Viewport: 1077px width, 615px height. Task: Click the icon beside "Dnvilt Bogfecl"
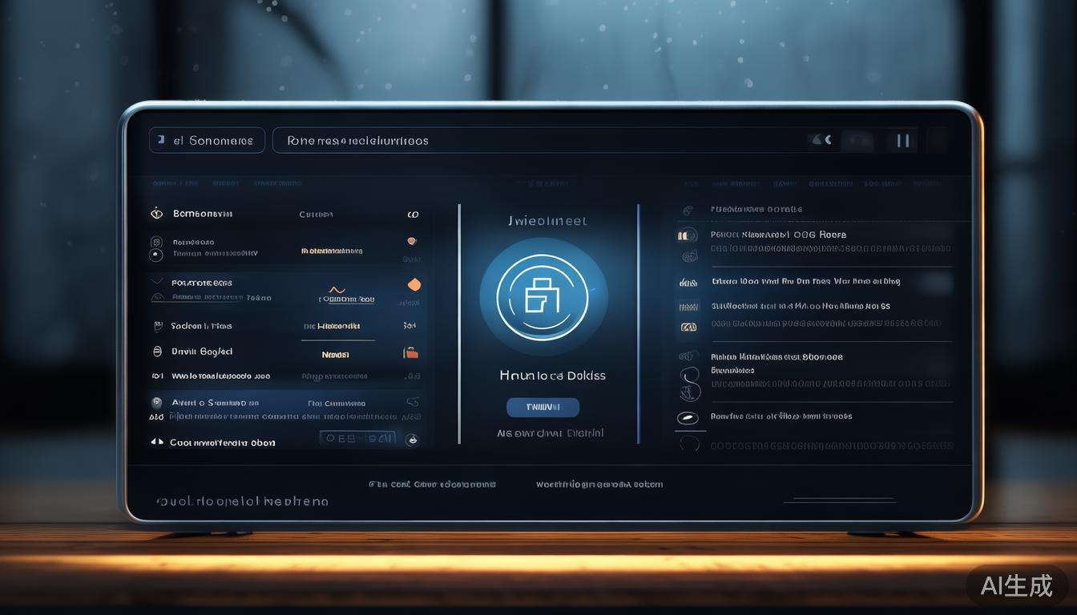156,352
